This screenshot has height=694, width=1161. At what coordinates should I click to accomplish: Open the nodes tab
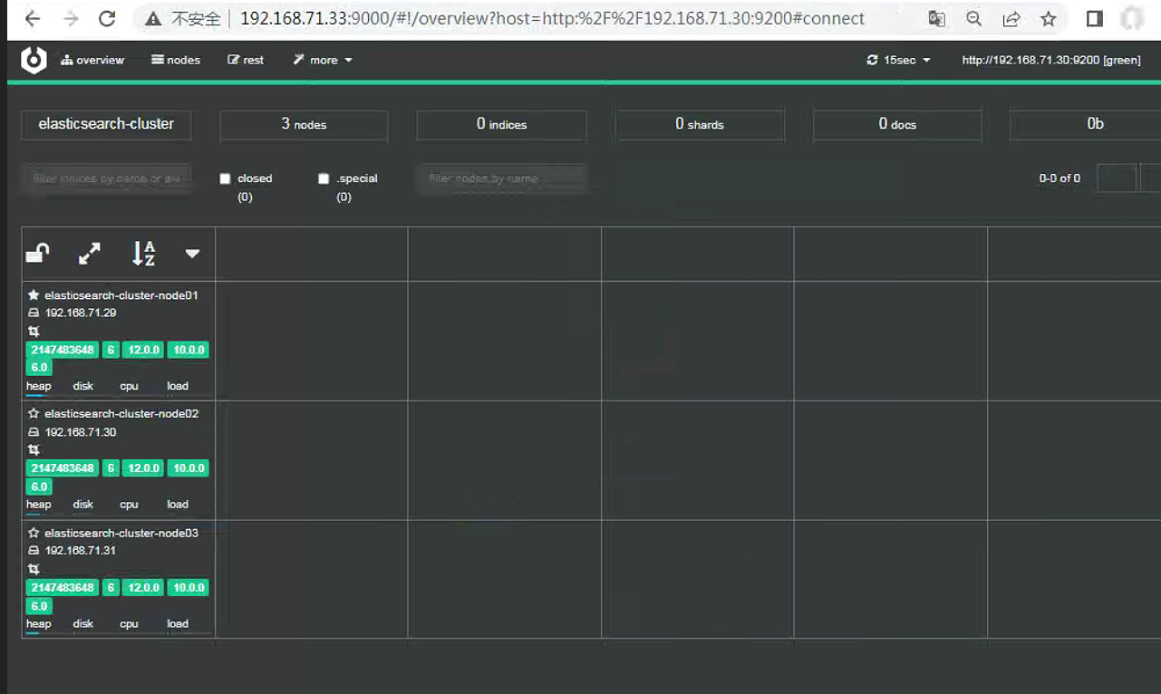click(x=176, y=60)
